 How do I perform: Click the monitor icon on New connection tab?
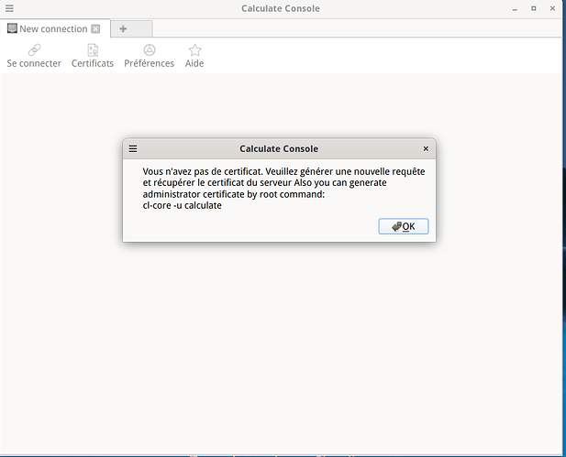tap(12, 28)
